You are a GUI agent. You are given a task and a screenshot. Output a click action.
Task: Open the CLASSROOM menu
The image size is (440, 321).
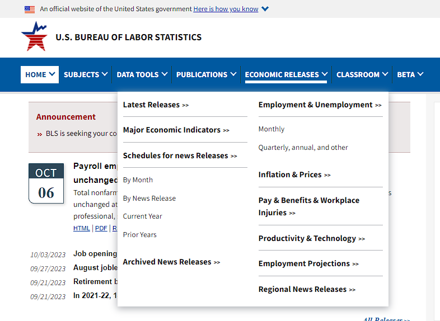pos(362,74)
